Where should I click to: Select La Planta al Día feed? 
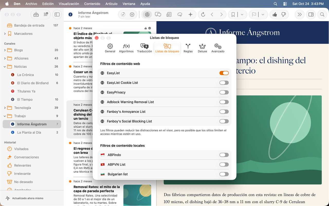(x=32, y=133)
